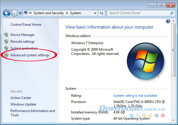The height and width of the screenshot is (125, 178).
Task: Maximize the System window
Action: (x=161, y=5)
